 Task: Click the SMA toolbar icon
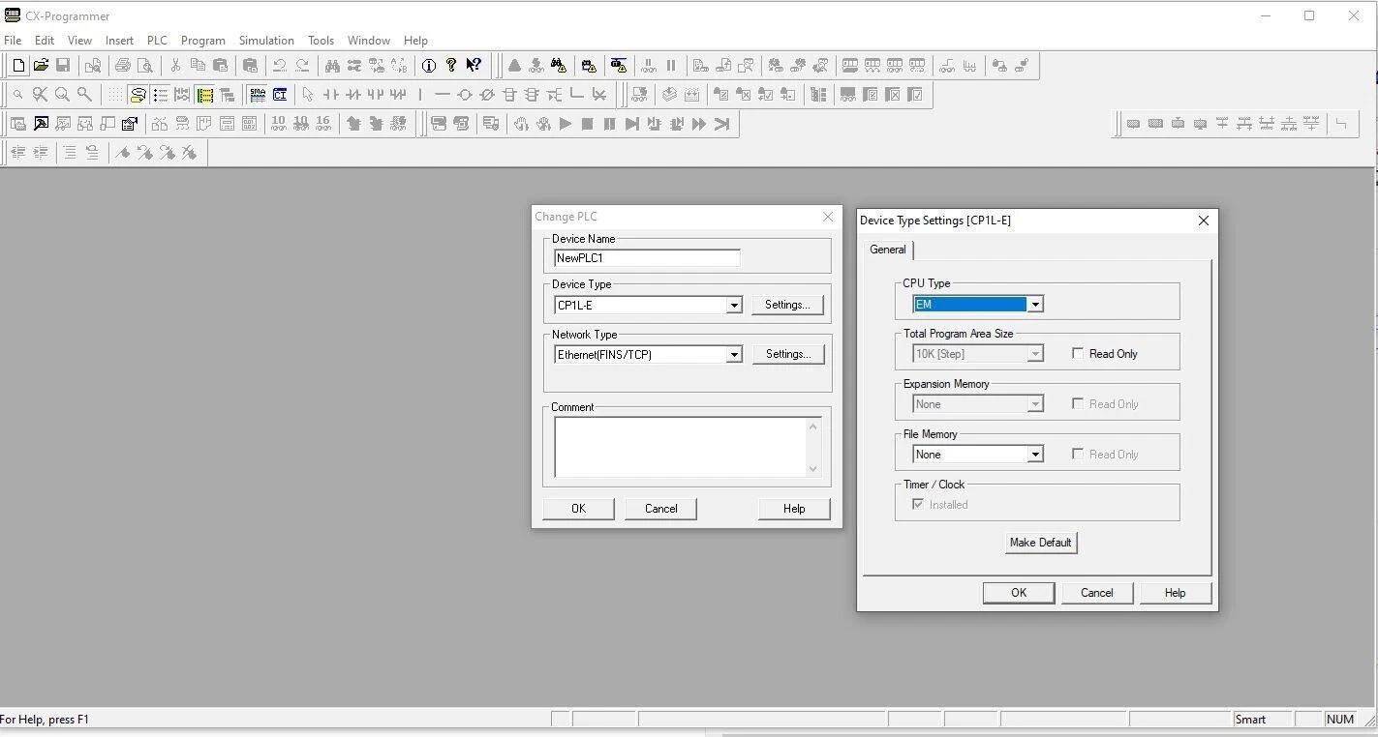click(257, 95)
